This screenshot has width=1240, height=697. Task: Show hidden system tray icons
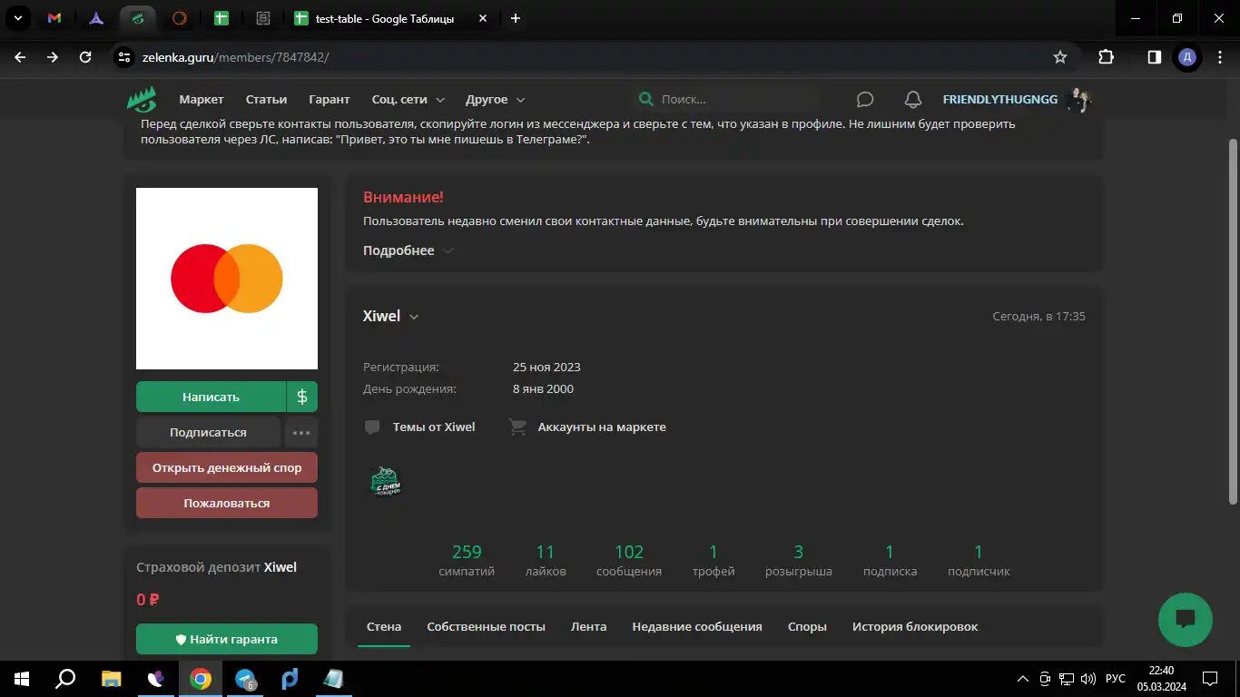click(x=1023, y=679)
